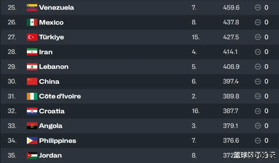
Task: Select Lebanon's 408.9 points value
Action: tap(231, 67)
